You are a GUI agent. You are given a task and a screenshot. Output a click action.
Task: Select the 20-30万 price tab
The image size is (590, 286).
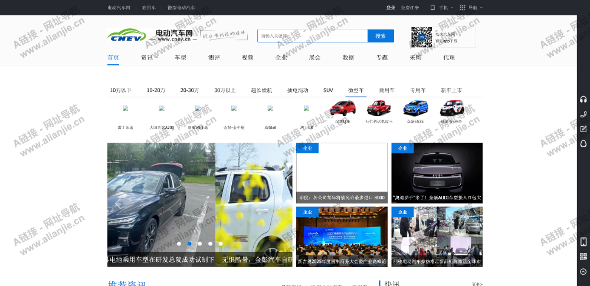click(x=189, y=90)
